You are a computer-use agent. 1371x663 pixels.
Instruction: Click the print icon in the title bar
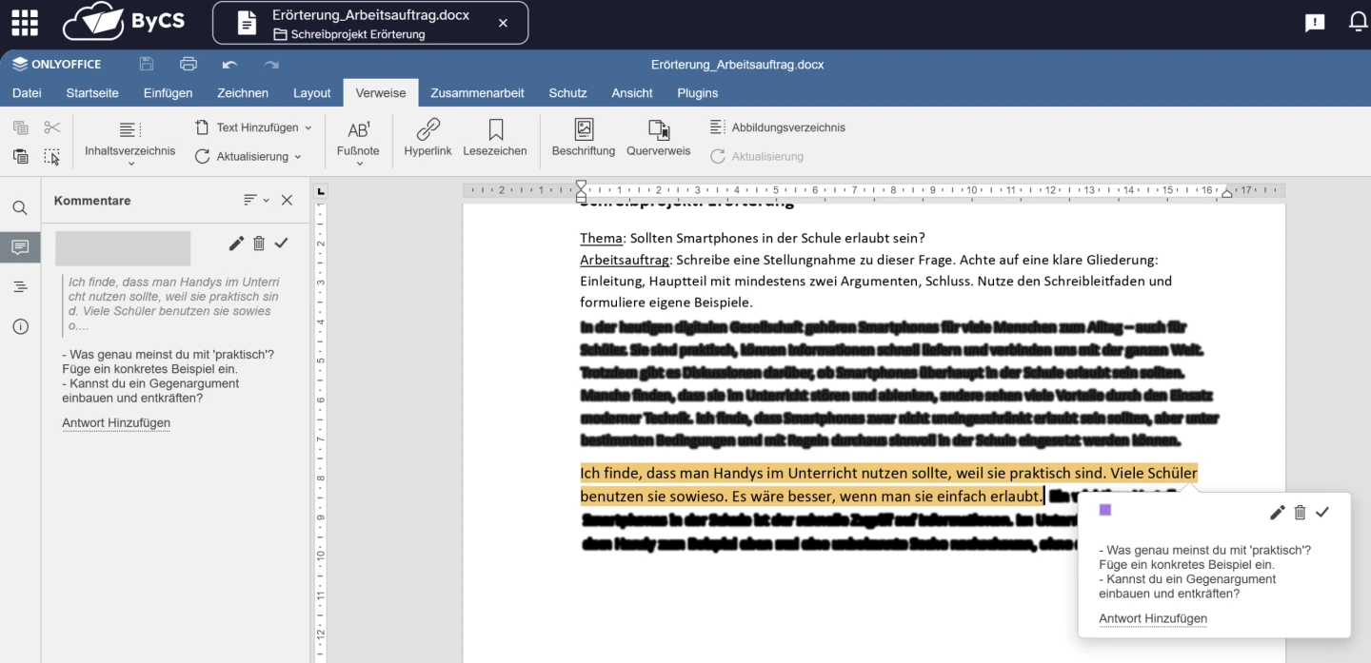pos(189,65)
